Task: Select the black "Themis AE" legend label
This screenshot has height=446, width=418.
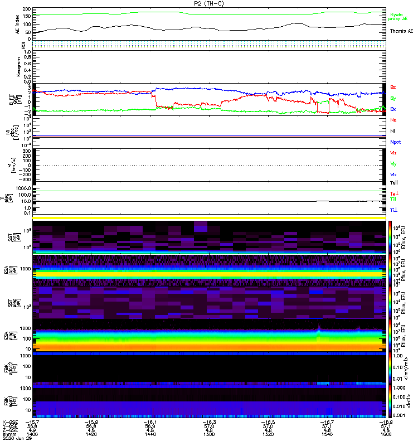Action: (401, 31)
